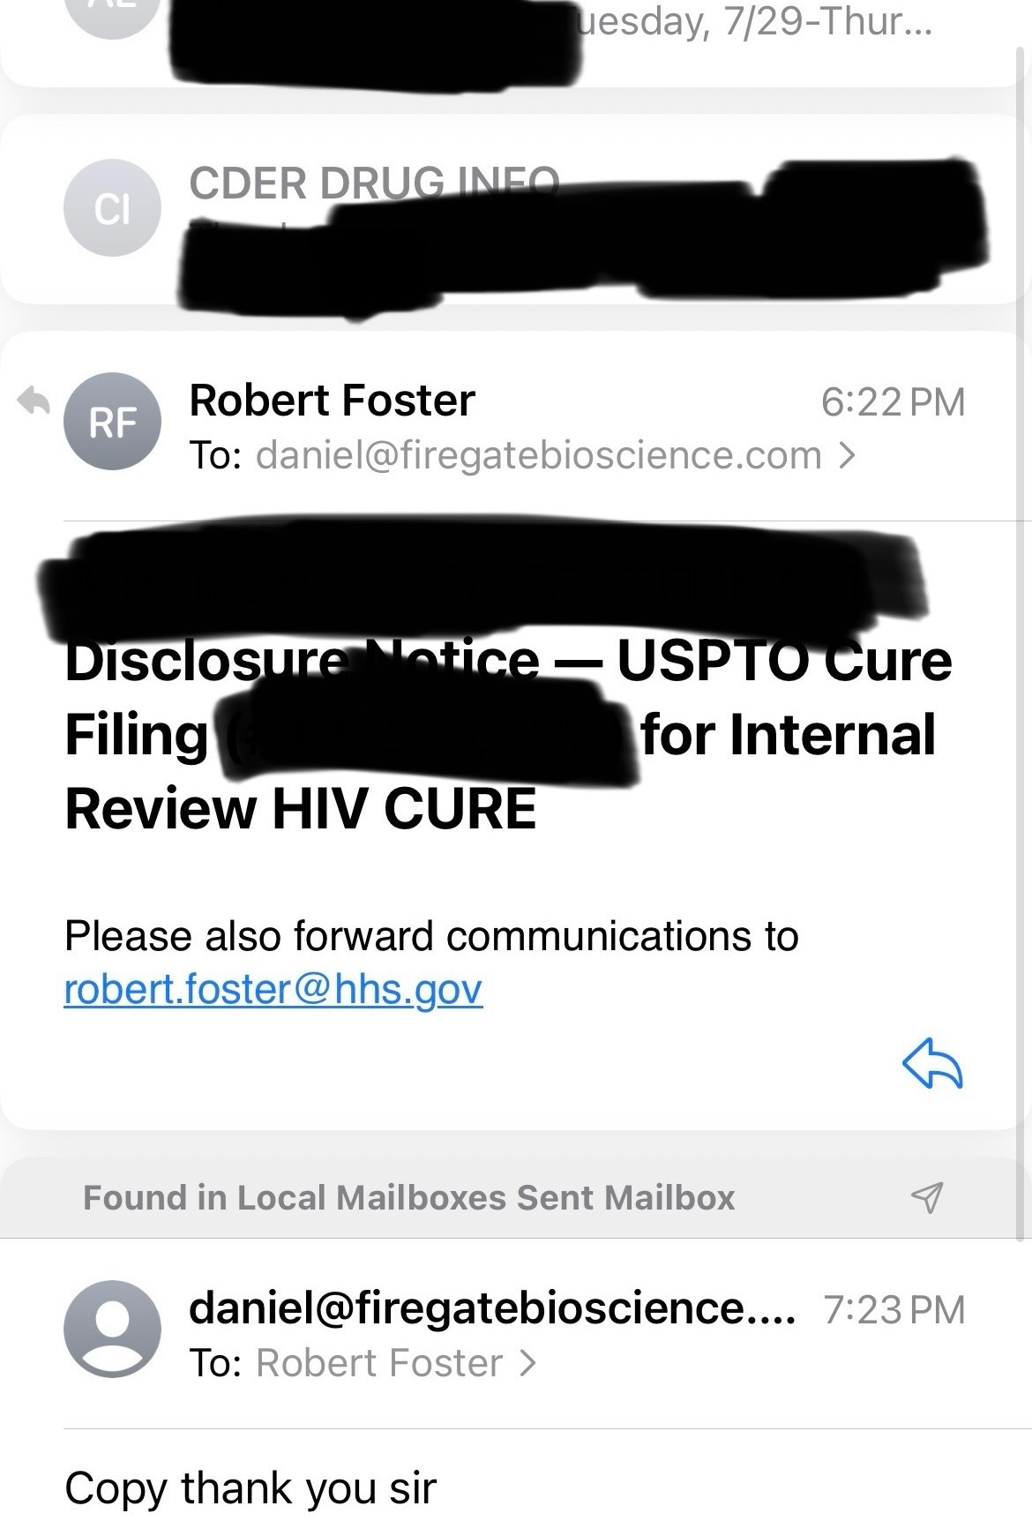Tap the CI avatar for CDER DRUG INFO
The image size is (1032, 1521).
(112, 208)
